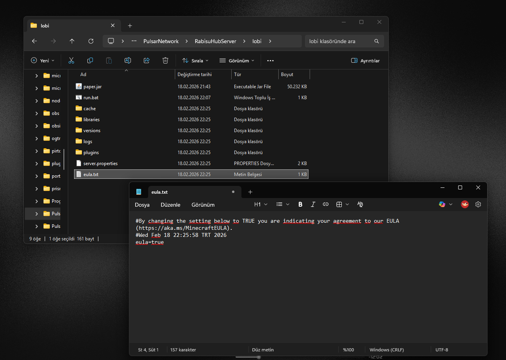Expand the 'nod' folder in Explorer sidebar
This screenshot has width=506, height=360.
[37, 101]
